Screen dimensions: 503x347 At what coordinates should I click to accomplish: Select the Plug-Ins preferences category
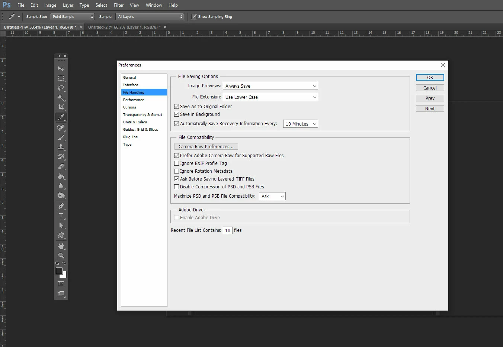[144, 137]
